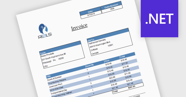The height and width of the screenshot is (97, 186).
Task: Click the Reels company logo
Action: tap(45, 31)
